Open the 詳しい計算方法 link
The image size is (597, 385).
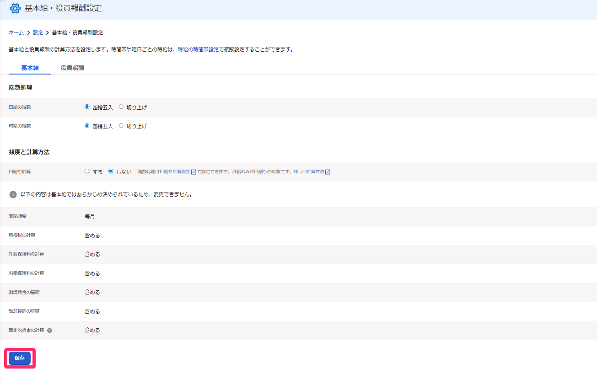(309, 172)
